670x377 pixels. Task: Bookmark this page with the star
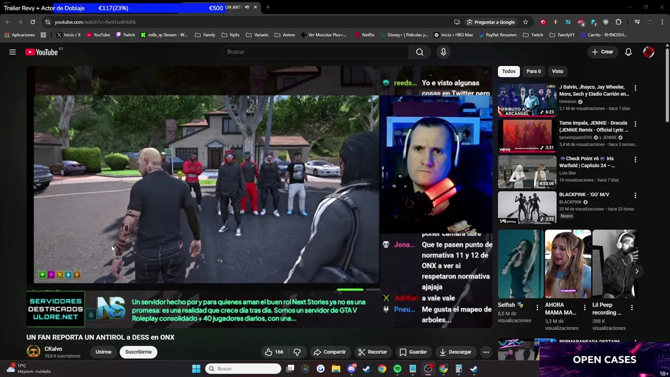(526, 22)
